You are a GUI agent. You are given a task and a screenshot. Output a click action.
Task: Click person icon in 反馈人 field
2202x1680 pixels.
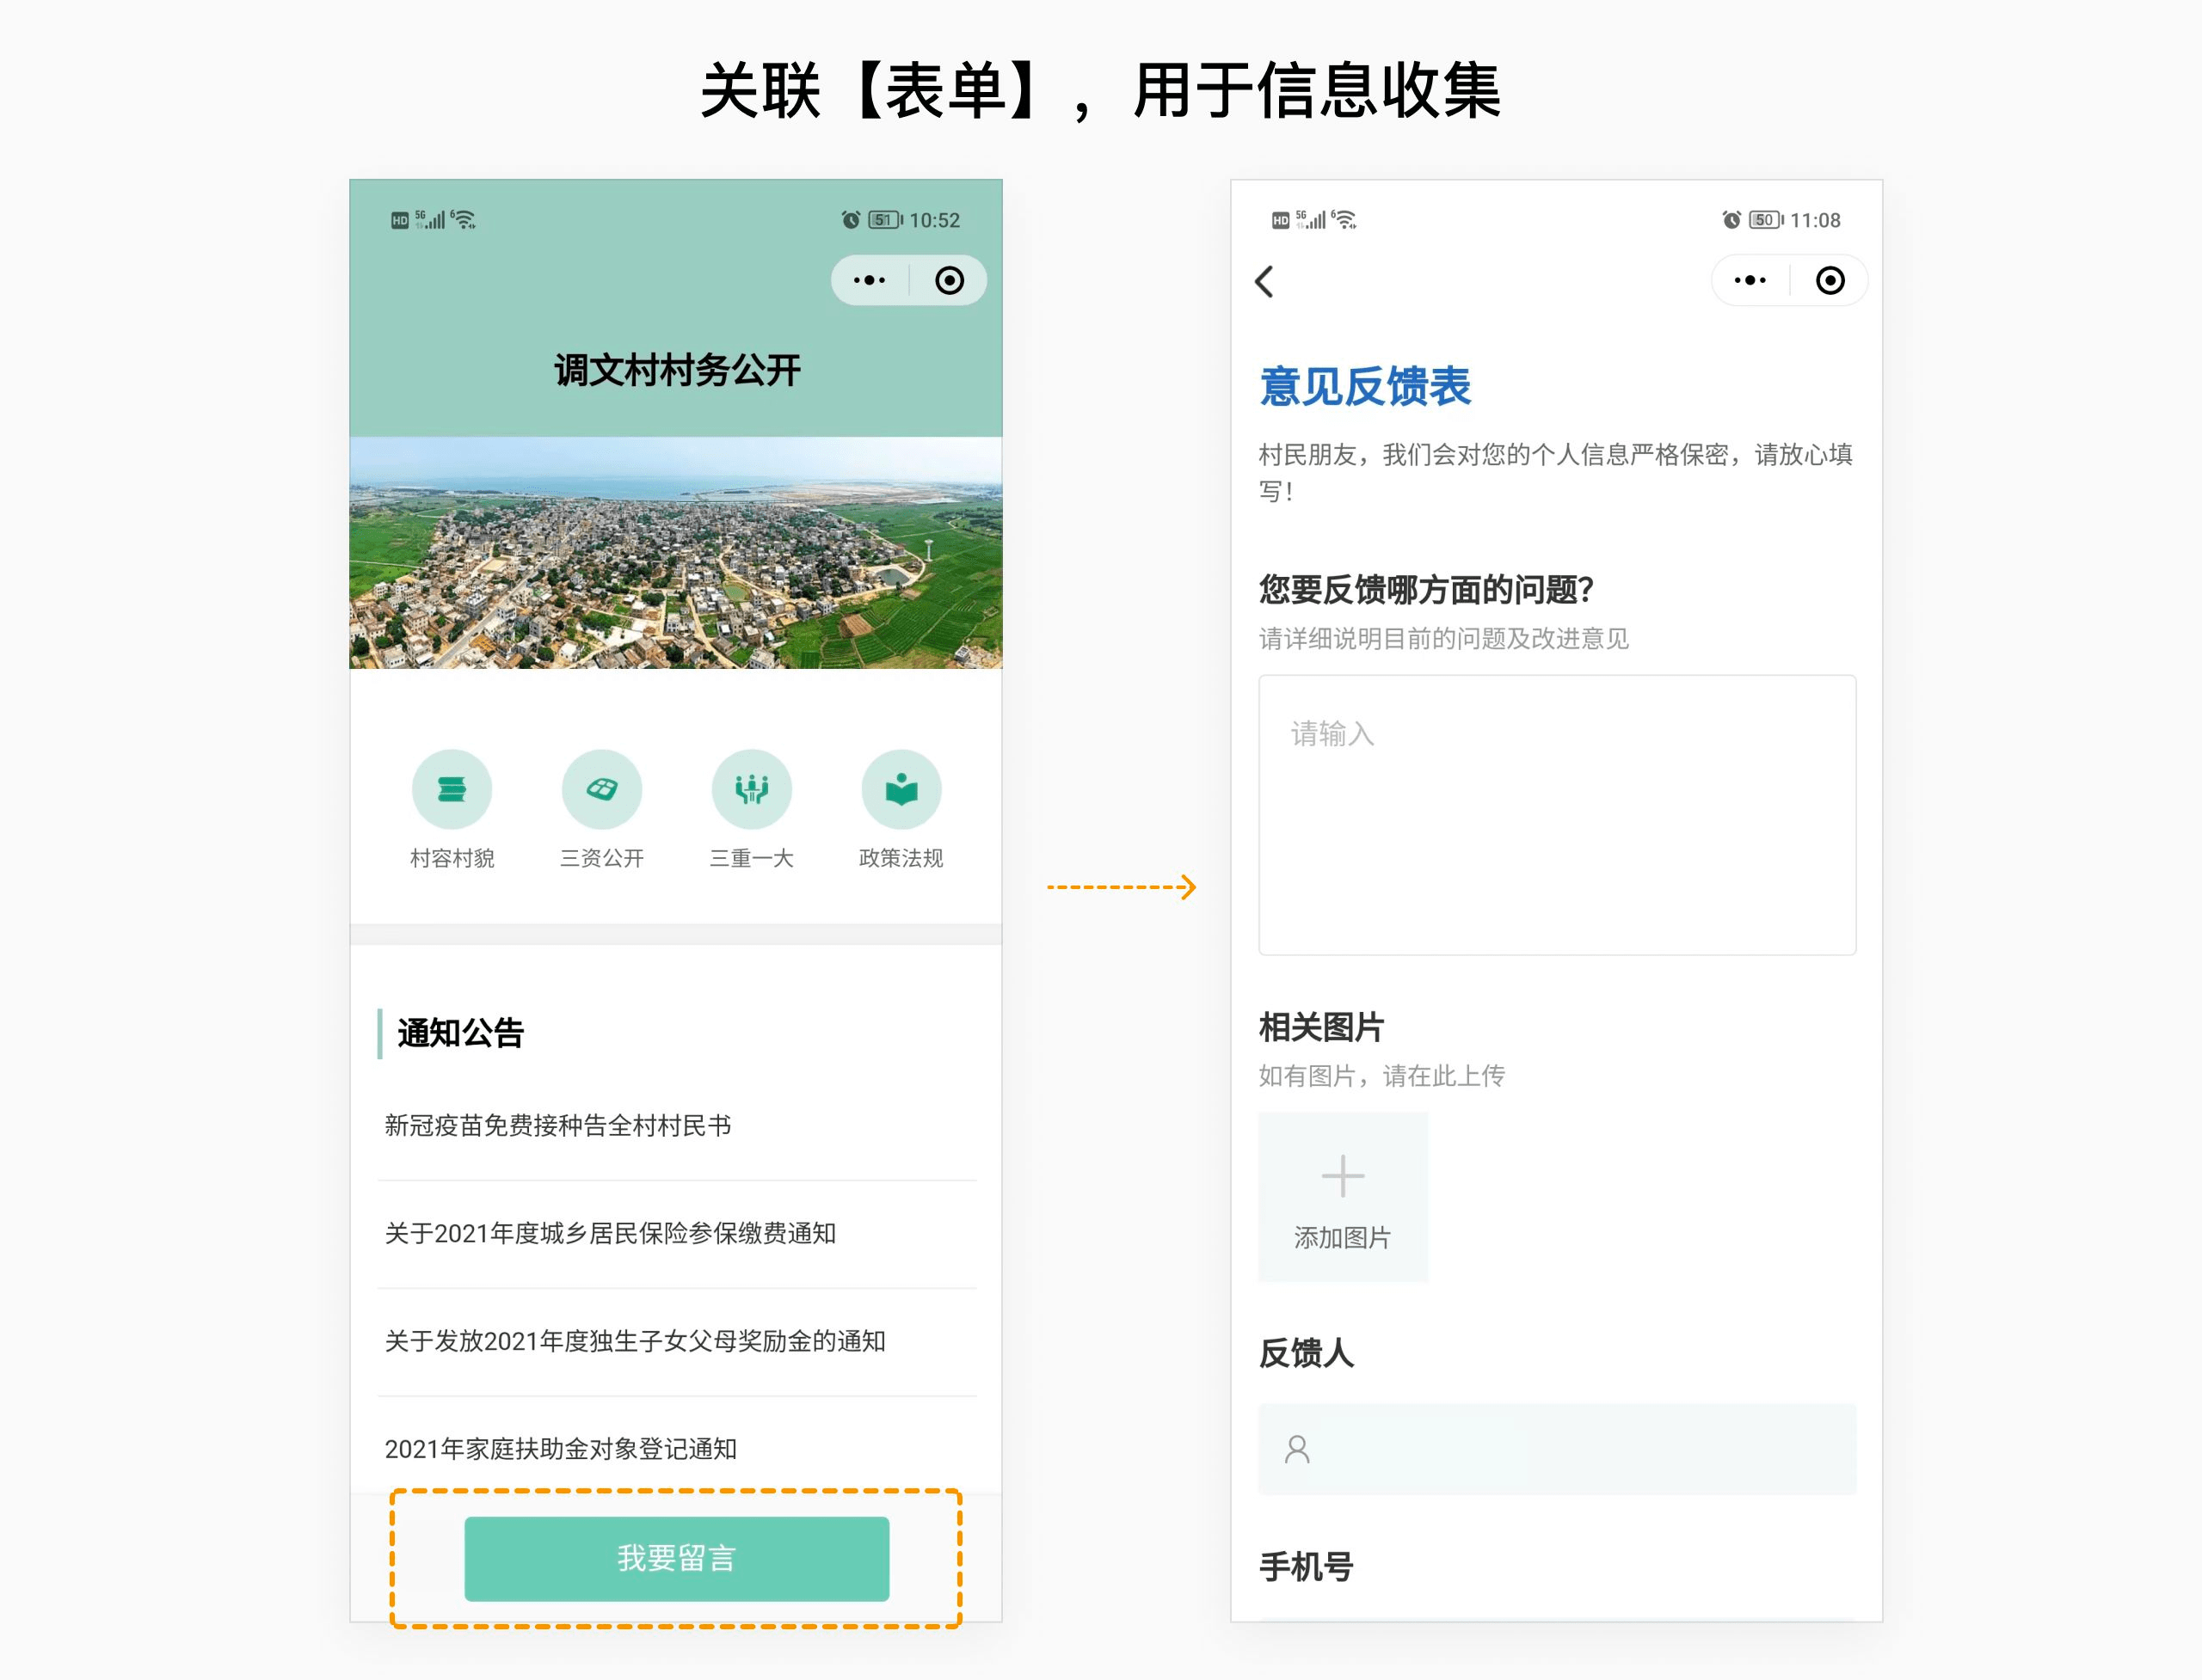click(1298, 1449)
